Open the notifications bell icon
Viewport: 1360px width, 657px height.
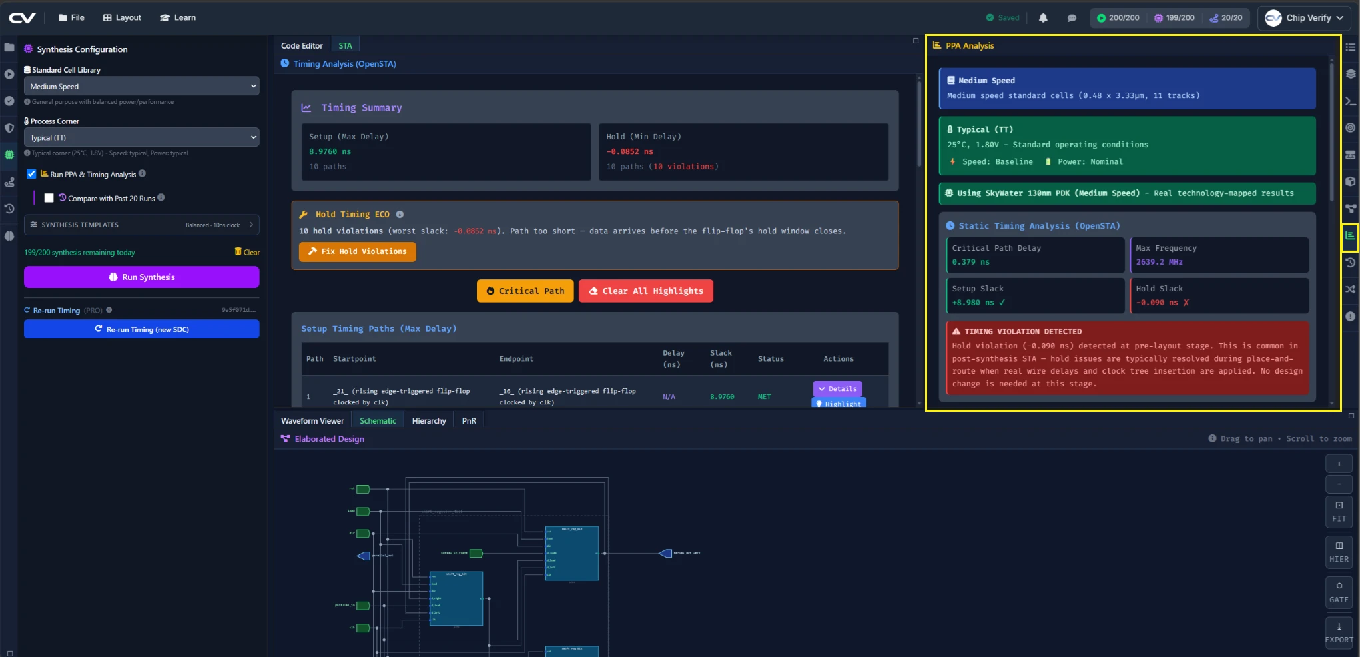pyautogui.click(x=1043, y=18)
